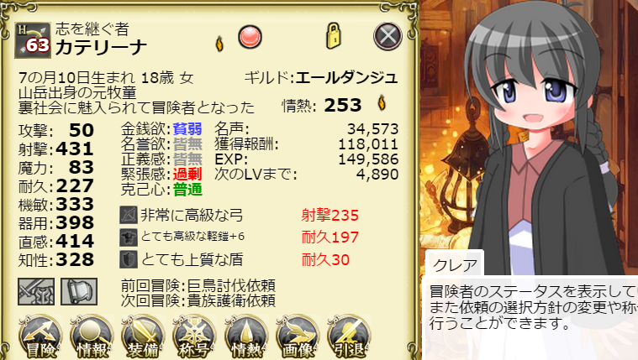
Task: Toggle the padlock lock icon
Action: [333, 36]
